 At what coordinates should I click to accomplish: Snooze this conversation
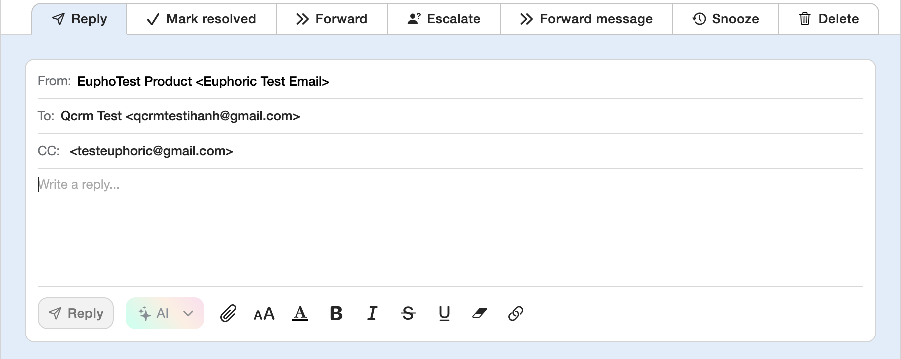(x=726, y=19)
